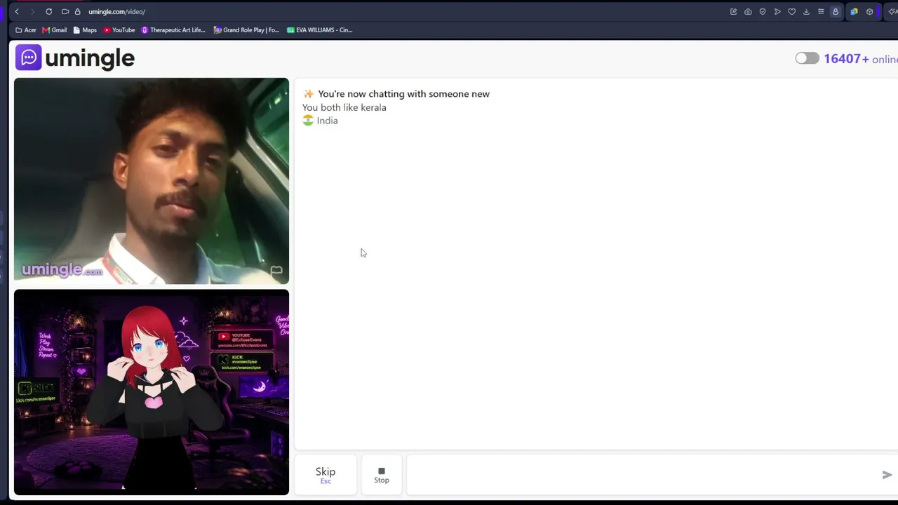Click the camera indicator beside the reload button
Image resolution: width=898 pixels, height=505 pixels.
[65, 11]
